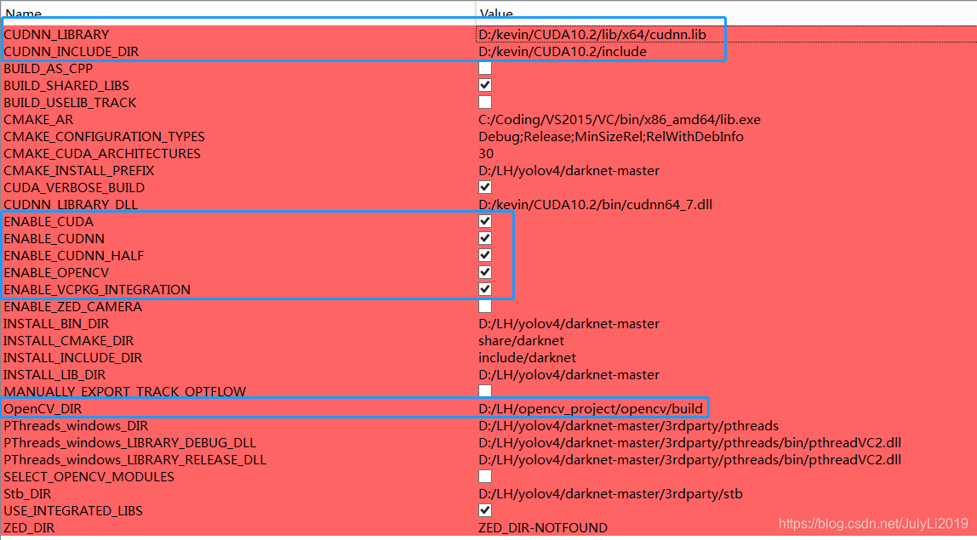Uncheck the ENABLE_CUDNN checkbox

tap(485, 238)
